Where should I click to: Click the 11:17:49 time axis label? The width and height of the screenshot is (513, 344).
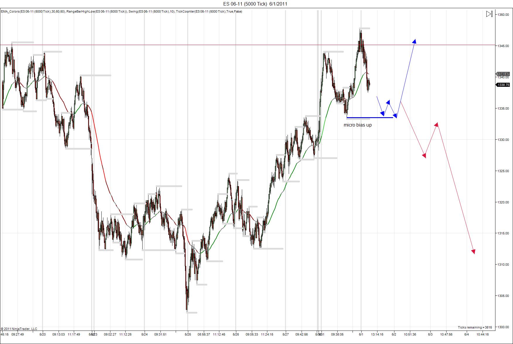74,334
